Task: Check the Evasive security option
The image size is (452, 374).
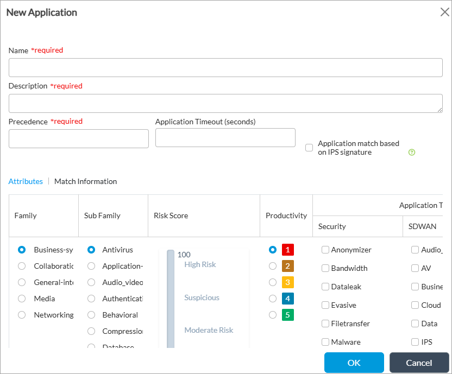Action: point(325,305)
